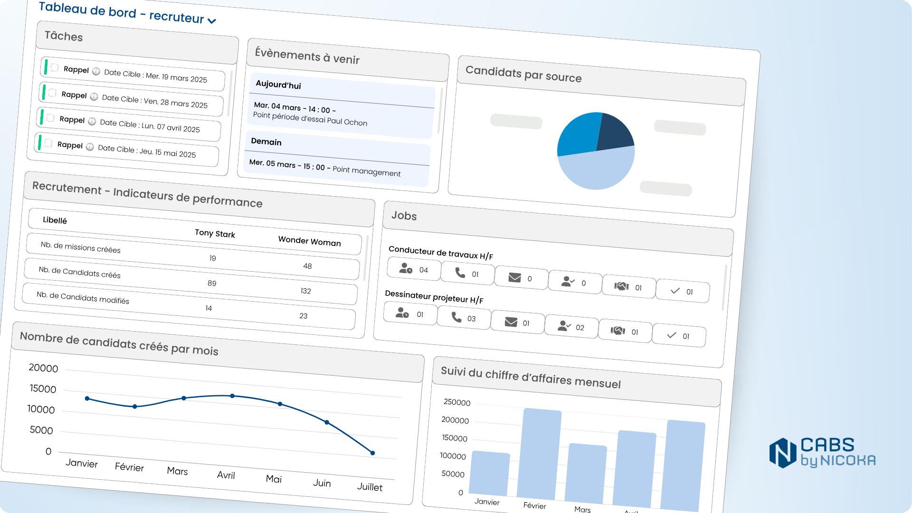Click the envelope icon for Conducteur de travaux

click(x=515, y=277)
